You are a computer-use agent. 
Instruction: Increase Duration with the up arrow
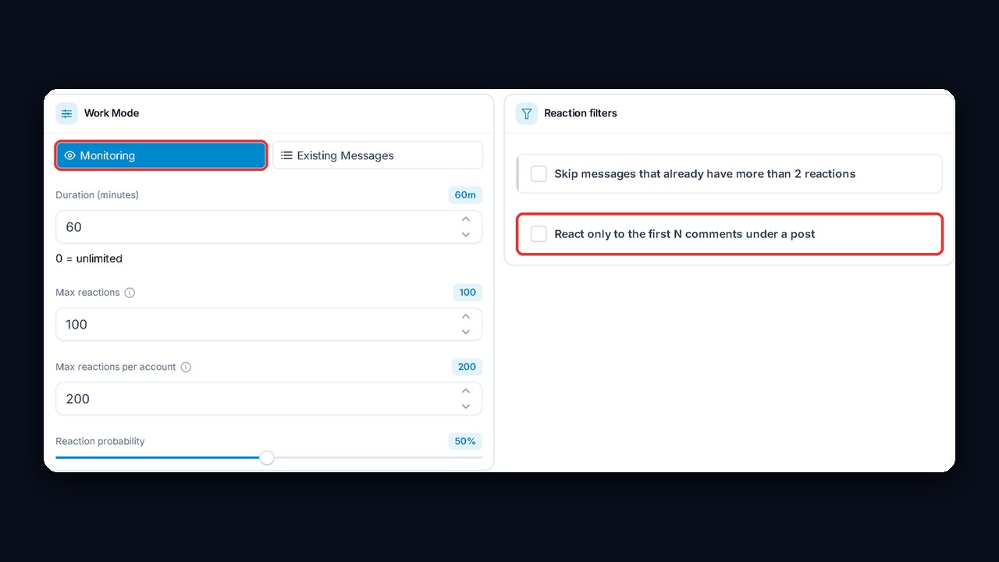(466, 219)
